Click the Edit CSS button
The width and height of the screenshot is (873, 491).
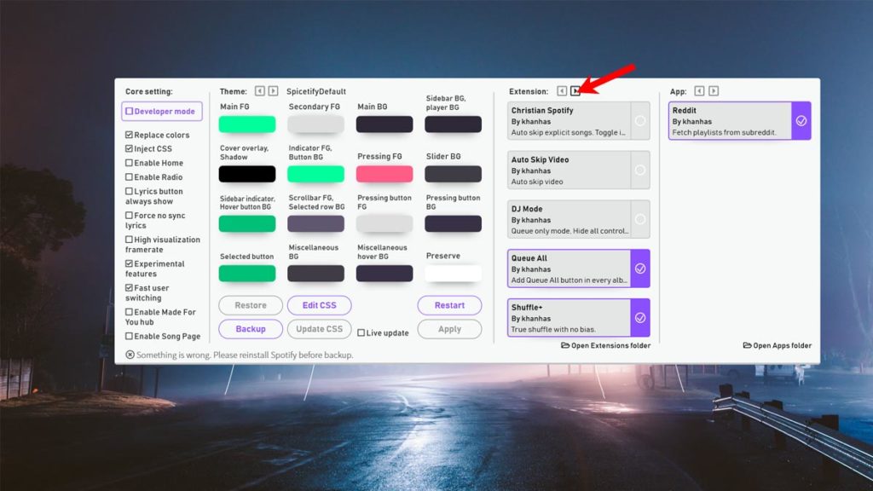319,305
